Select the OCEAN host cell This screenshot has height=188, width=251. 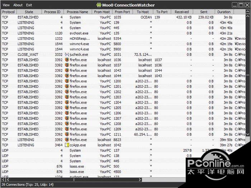click(146, 17)
